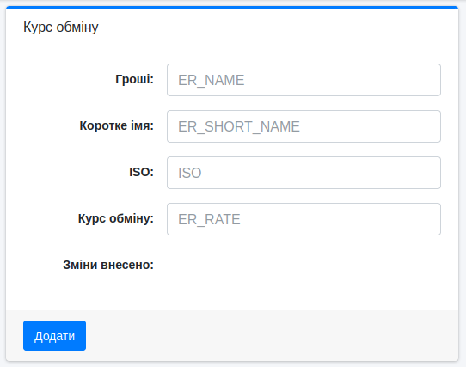Click the bold Курс обміну: form label
The width and height of the screenshot is (466, 367).
point(116,218)
